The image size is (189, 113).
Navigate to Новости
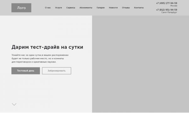click(x=113, y=8)
